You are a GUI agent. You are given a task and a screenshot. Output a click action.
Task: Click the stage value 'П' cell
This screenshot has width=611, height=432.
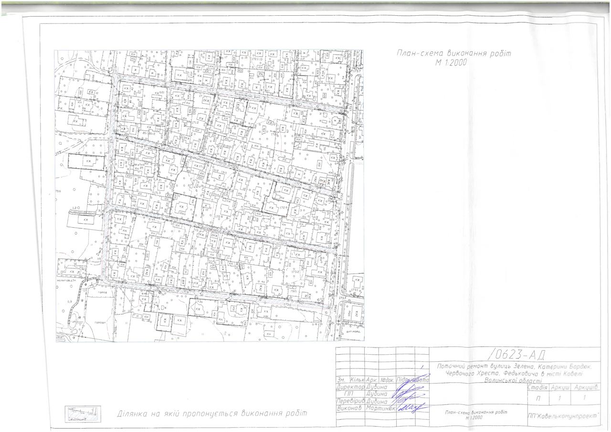[x=538, y=398]
